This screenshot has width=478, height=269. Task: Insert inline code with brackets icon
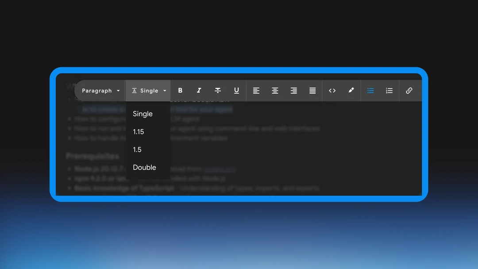[x=332, y=91]
